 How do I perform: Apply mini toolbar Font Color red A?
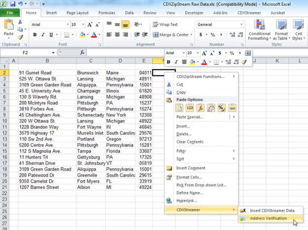pos(204,62)
